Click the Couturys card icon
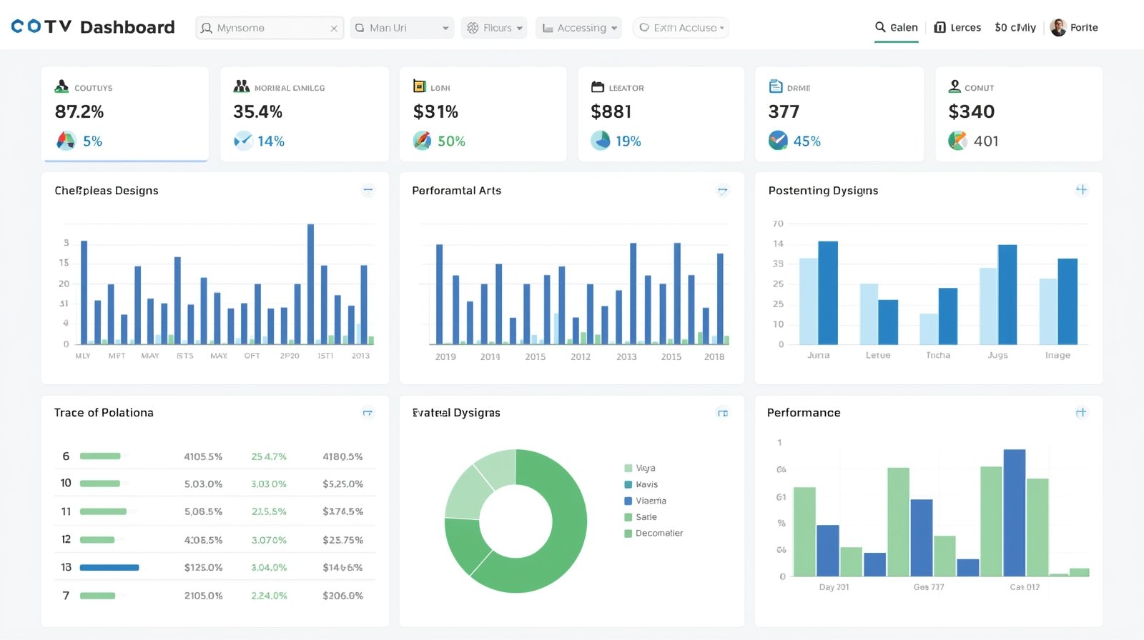The height and width of the screenshot is (640, 1144). pos(61,87)
